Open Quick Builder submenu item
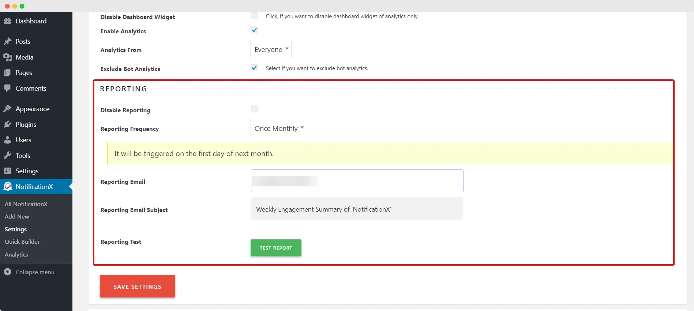This screenshot has width=694, height=311. click(22, 242)
